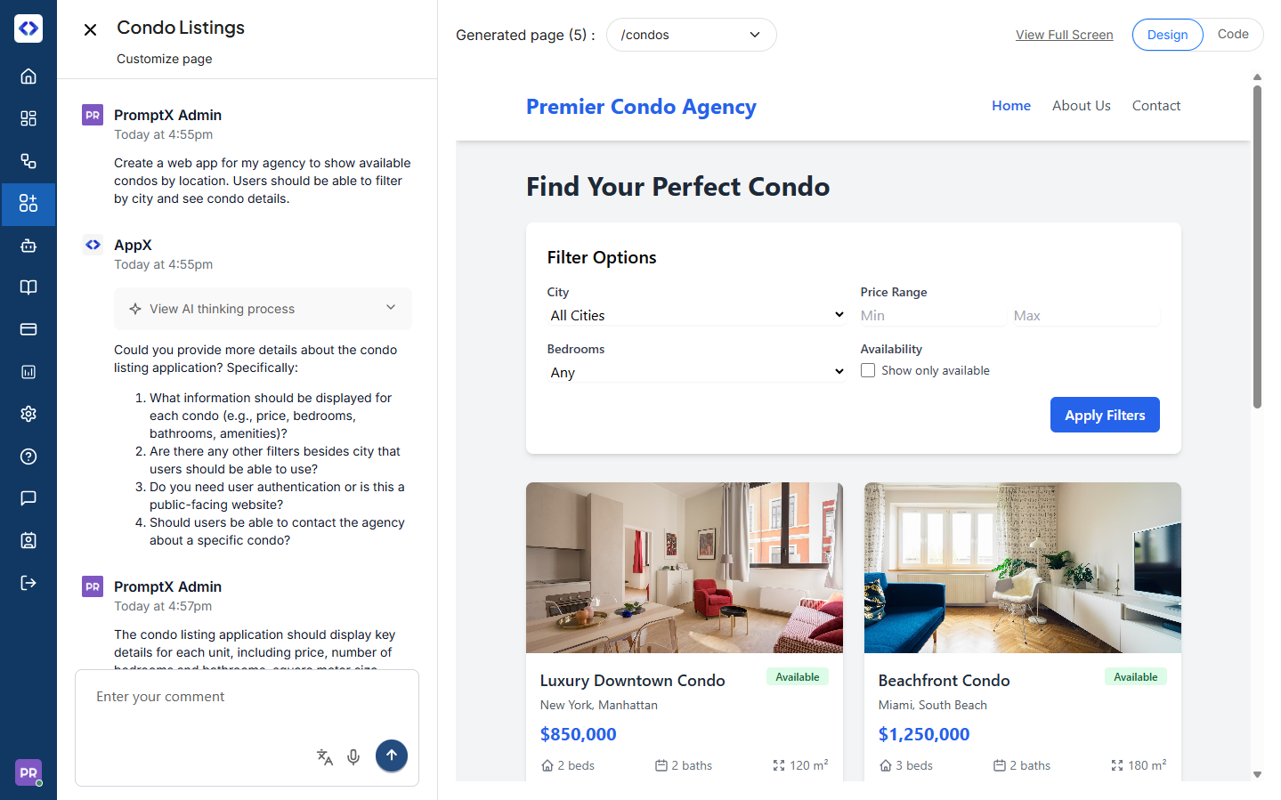Open the dashboard grid icon in the sidebar
The width and height of the screenshot is (1281, 800).
point(28,118)
